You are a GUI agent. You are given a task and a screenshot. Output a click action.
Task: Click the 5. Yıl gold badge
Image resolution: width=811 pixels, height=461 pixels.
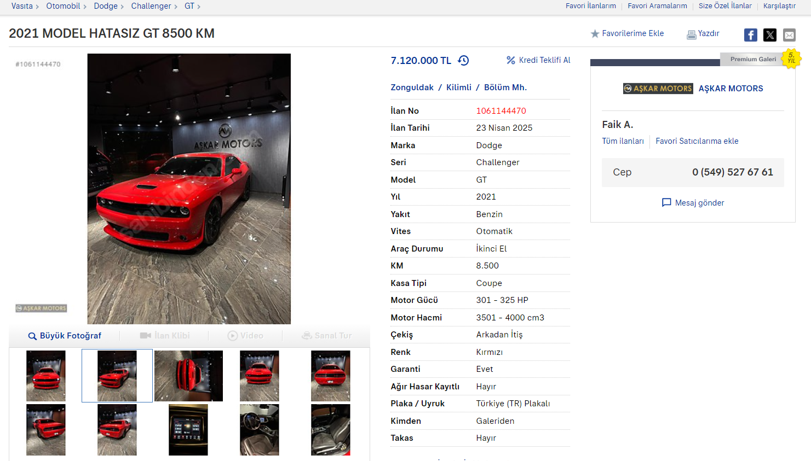click(x=791, y=59)
